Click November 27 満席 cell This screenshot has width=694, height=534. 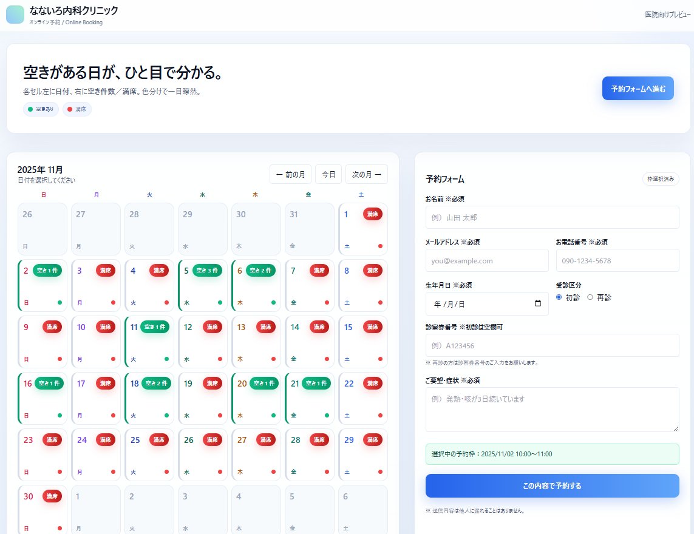click(256, 455)
